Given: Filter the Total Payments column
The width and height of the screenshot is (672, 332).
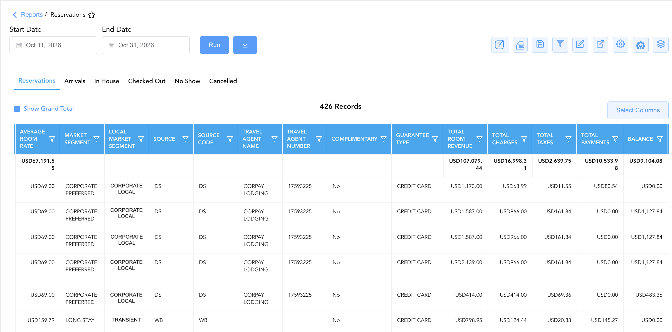Looking at the screenshot, I should point(615,139).
